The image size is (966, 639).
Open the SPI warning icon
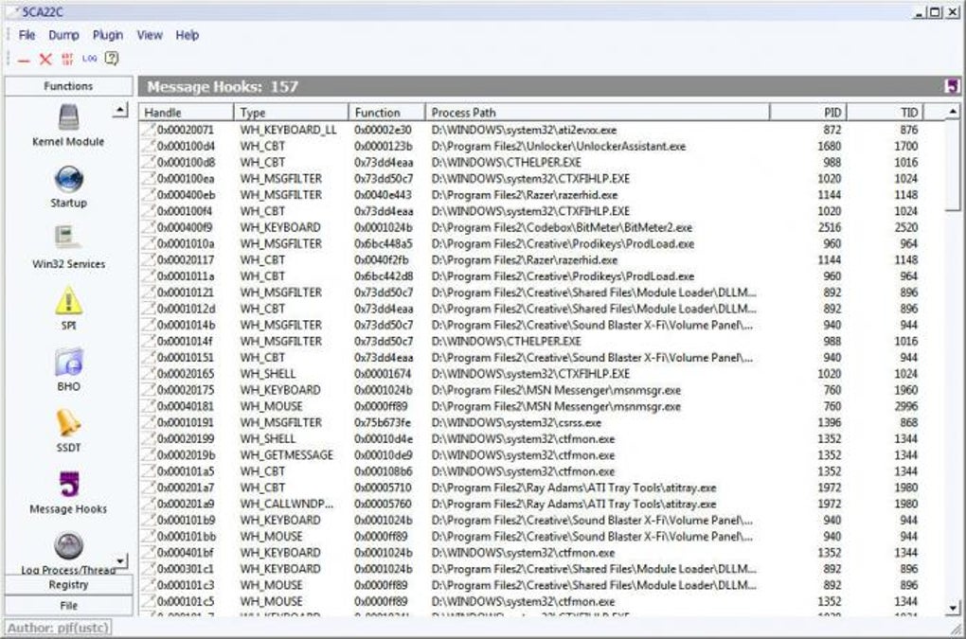pyautogui.click(x=68, y=300)
